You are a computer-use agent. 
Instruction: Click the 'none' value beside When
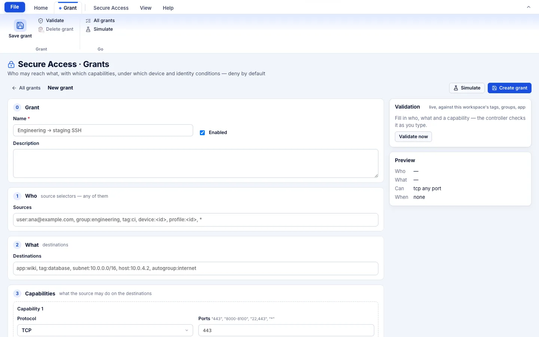tap(419, 197)
